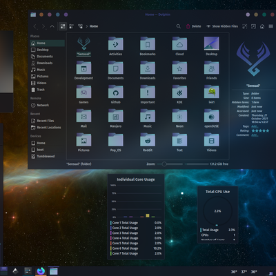Switch to Icons view mode
This screenshot has width=276, height=276.
pos(63,26)
